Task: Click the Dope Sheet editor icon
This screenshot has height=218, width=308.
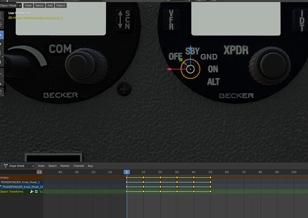Action: (x=5, y=166)
